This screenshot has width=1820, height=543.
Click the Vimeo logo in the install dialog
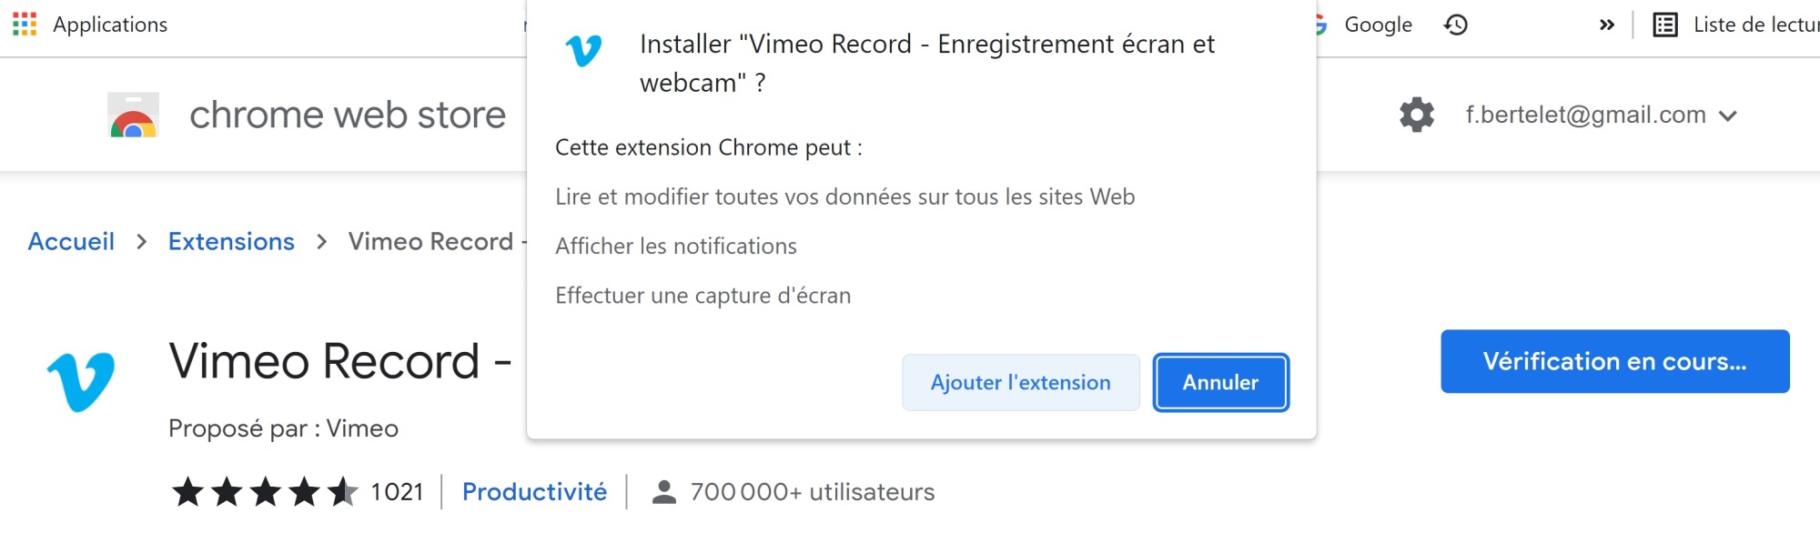point(583,50)
